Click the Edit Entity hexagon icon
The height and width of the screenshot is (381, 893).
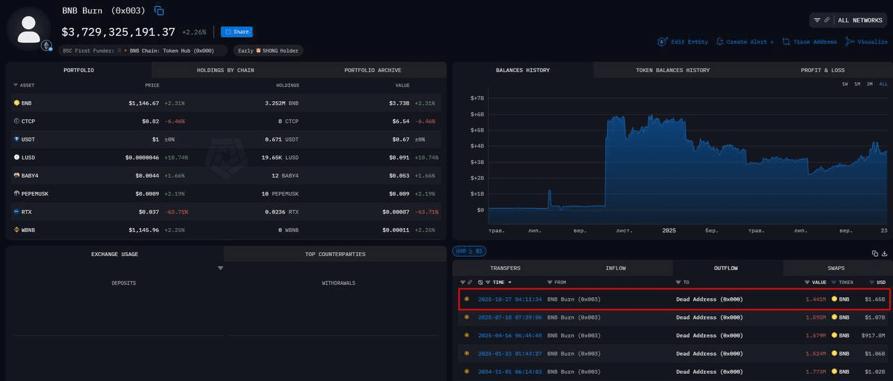(662, 42)
